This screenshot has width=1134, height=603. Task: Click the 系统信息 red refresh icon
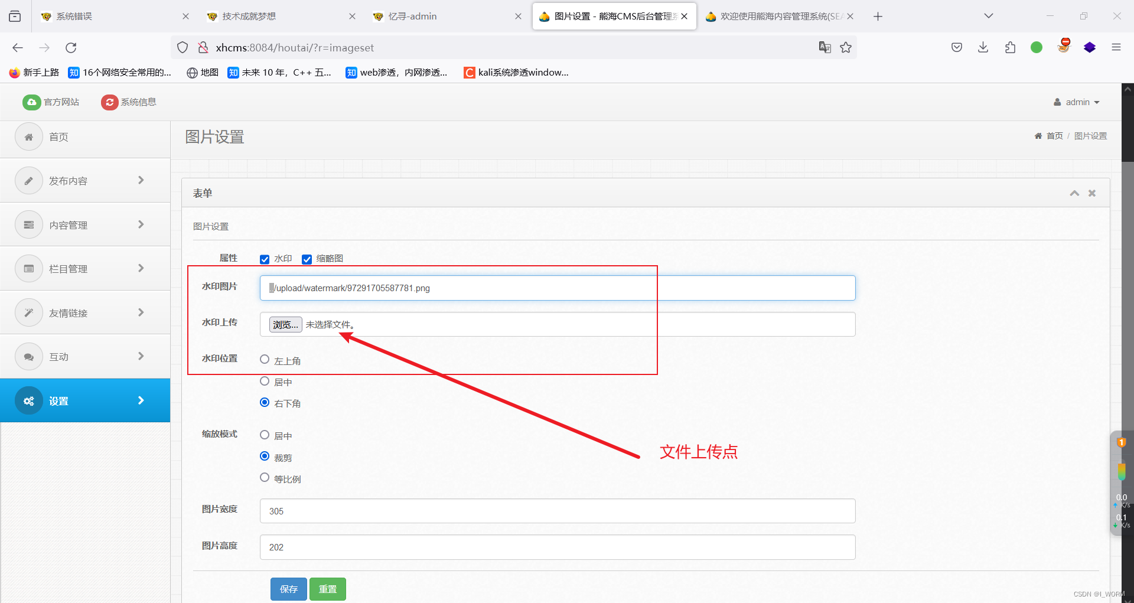[x=110, y=102]
